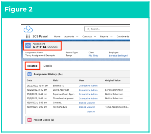Open 2cloudnine Admin in External ID row
Viewport: 151px width, 134px height.
(88, 86)
